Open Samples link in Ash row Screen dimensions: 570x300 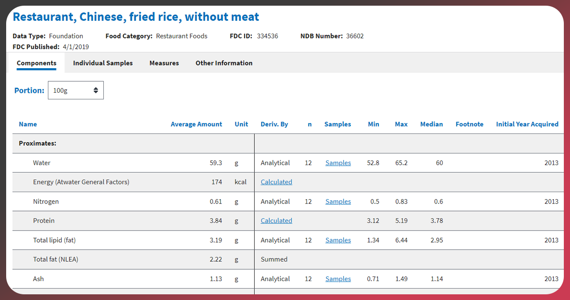(x=338, y=279)
